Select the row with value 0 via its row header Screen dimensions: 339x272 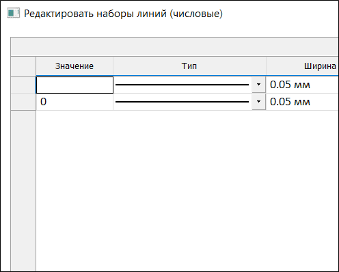pos(23,102)
